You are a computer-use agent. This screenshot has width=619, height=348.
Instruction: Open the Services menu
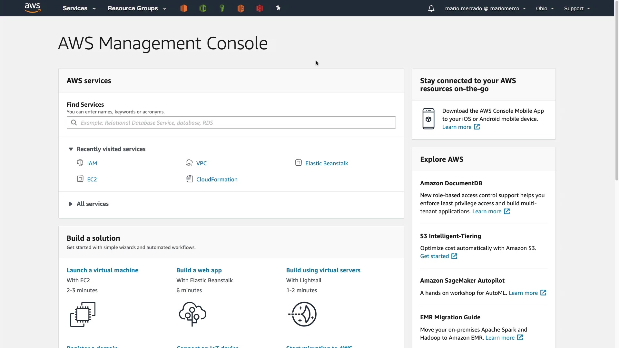(79, 8)
